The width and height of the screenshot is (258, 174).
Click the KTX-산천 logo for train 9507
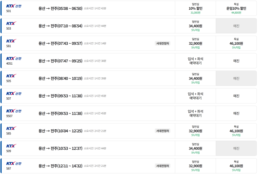click(14, 111)
